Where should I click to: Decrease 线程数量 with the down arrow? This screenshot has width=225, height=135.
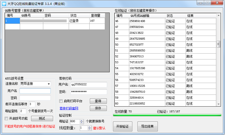(x=89, y=129)
